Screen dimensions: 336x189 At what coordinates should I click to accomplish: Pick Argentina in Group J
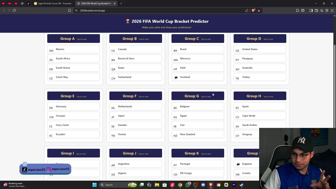[136, 164]
